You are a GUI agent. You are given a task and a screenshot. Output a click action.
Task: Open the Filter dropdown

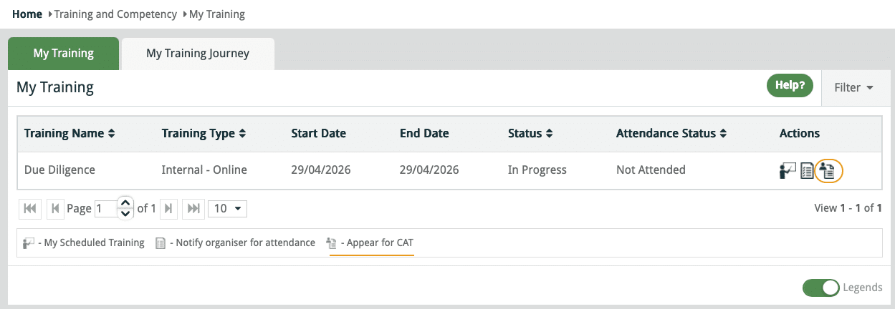[x=853, y=87]
